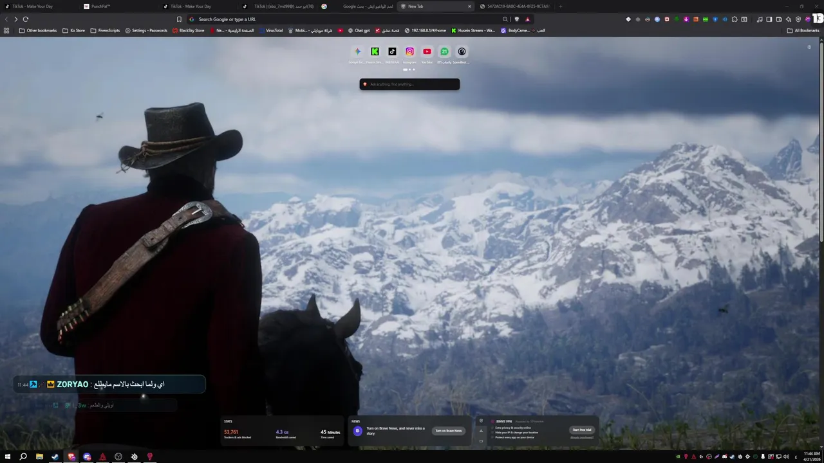Open the Speedtest shortcut tile
Viewport: 824px width, 463px height.
(x=462, y=51)
